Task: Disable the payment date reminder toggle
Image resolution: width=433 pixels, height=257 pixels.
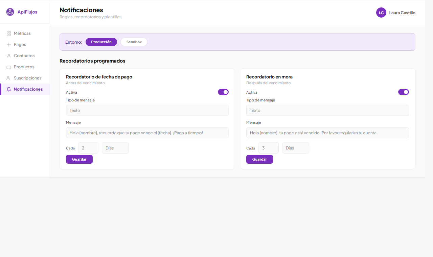Action: 223,92
